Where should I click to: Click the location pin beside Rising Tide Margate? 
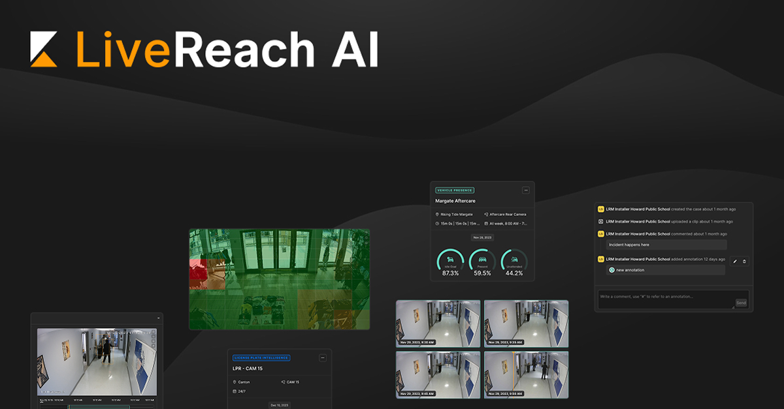[x=436, y=215]
